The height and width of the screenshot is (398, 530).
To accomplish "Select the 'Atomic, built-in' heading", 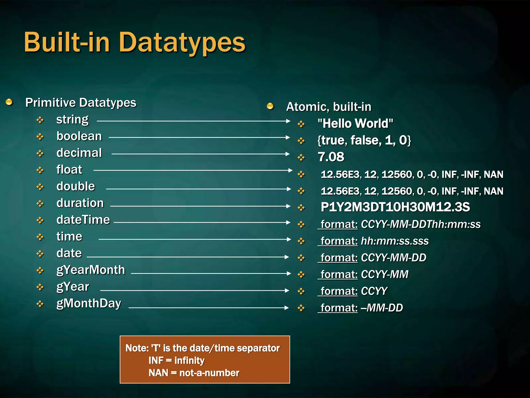I will point(329,107).
